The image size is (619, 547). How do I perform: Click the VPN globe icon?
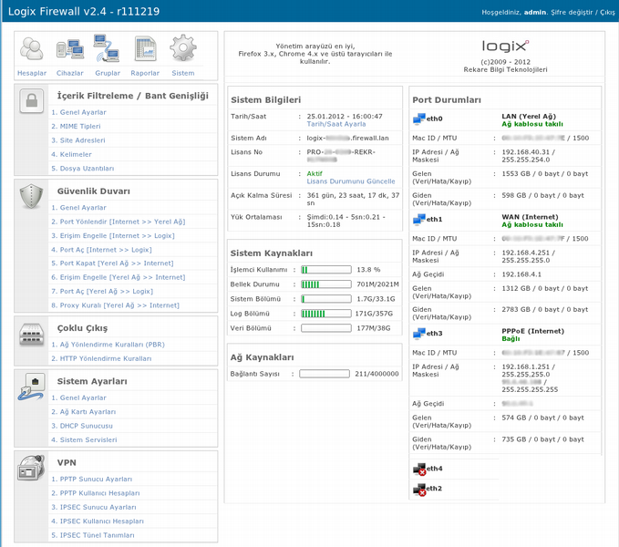point(31,468)
